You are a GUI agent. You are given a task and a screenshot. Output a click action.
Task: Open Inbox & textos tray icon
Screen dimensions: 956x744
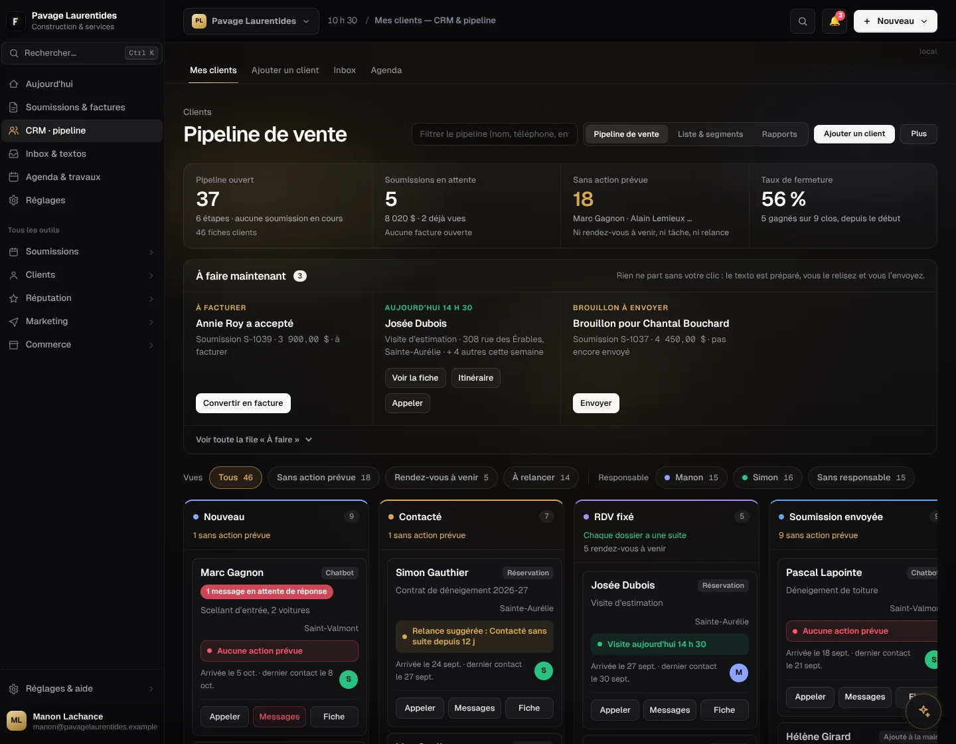(13, 154)
